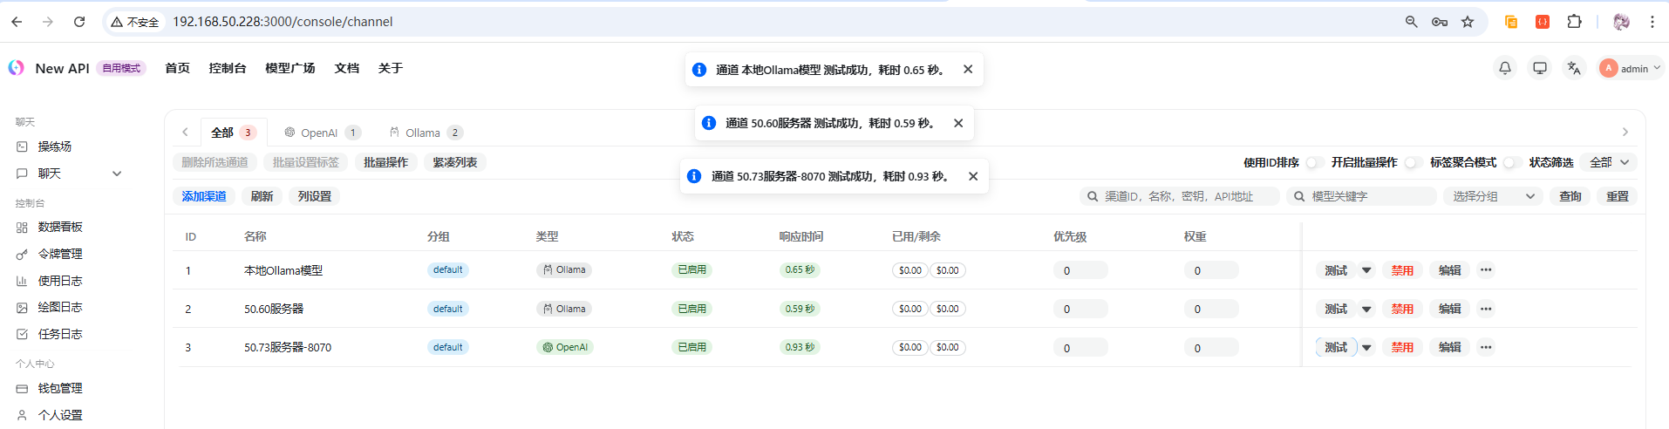Open the 状态筛选 dropdown showing 全部

click(1609, 163)
